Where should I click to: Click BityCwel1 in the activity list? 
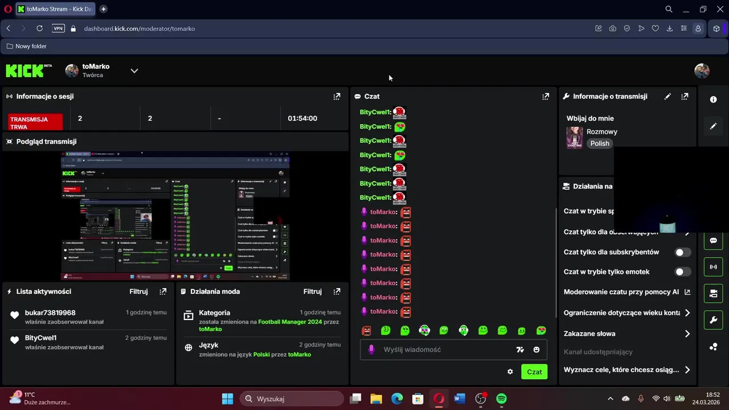[x=40, y=338]
